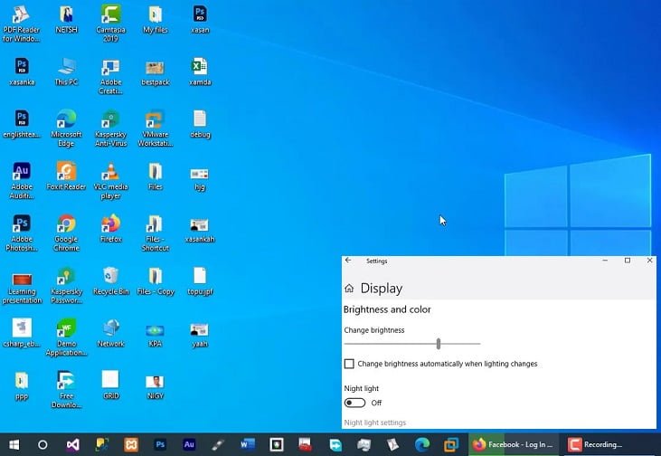
Task: Select the Microsoft Edge desktop shortcut
Action: point(66,128)
